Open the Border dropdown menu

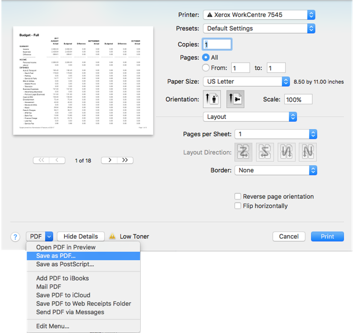point(275,170)
